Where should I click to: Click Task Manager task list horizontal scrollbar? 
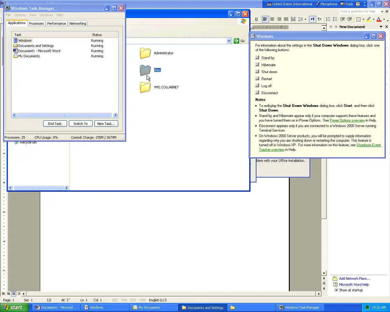(65, 115)
